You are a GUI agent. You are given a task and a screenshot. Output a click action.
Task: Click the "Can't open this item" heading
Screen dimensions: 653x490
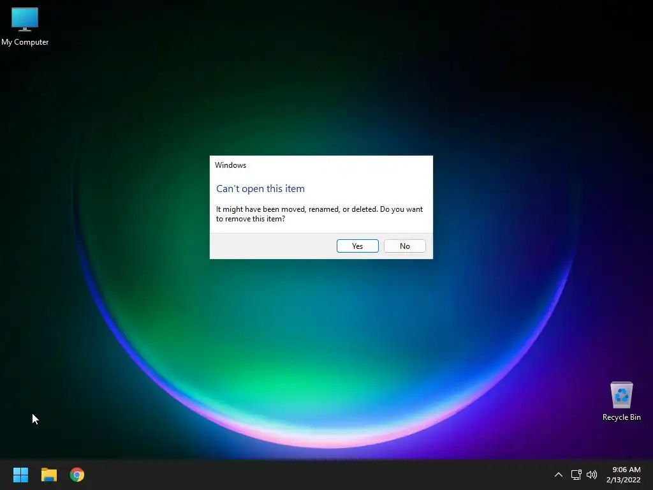260,188
